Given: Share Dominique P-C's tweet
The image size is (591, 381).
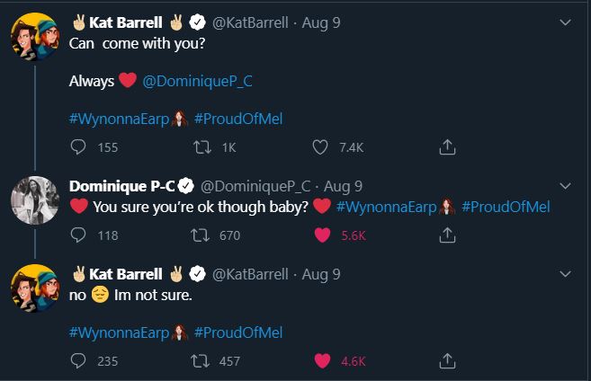Looking at the screenshot, I should [444, 235].
